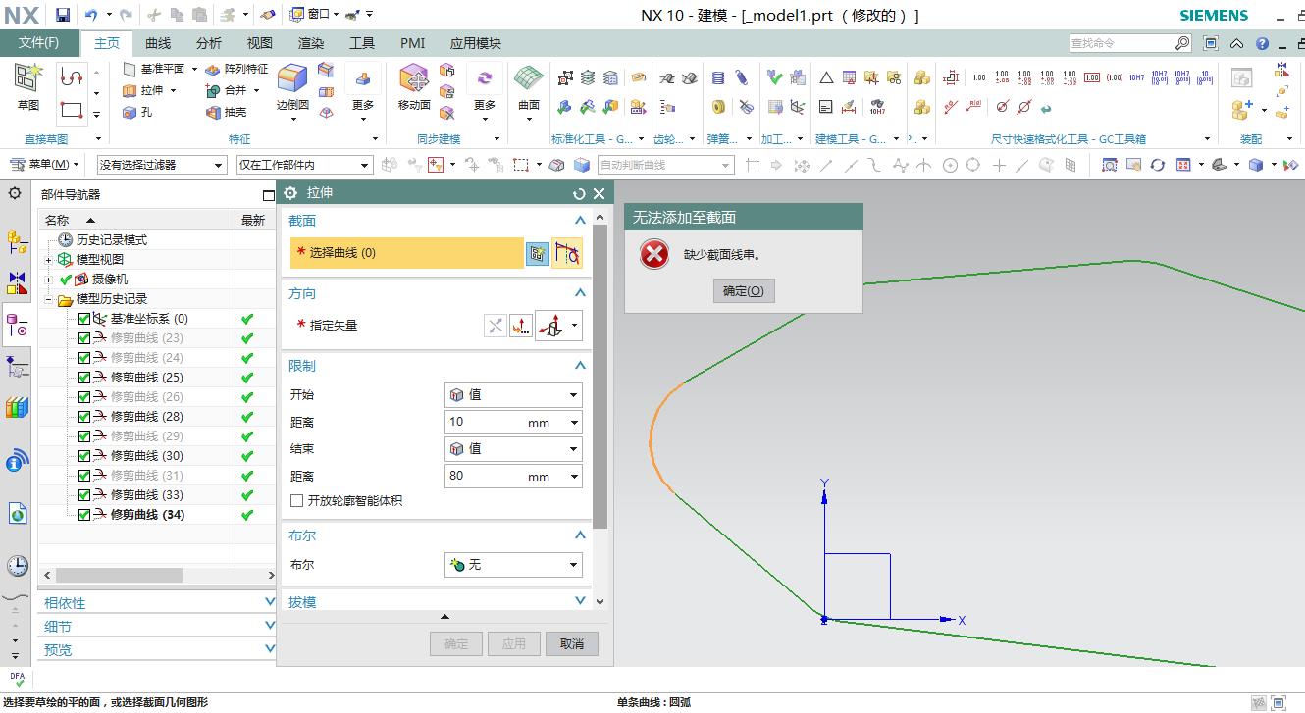1305x713 pixels.
Task: Toggle checkbox for 修剪曲线 (34)
Action: click(84, 515)
